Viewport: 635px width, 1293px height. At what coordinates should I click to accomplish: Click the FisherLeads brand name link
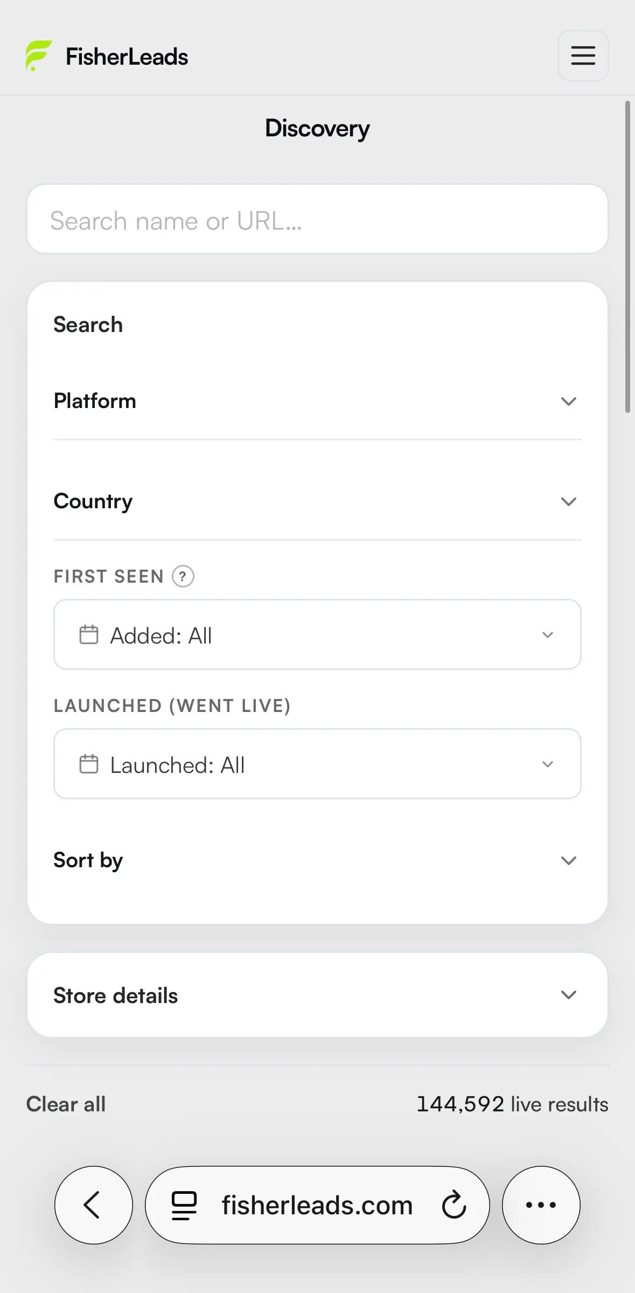(x=127, y=57)
